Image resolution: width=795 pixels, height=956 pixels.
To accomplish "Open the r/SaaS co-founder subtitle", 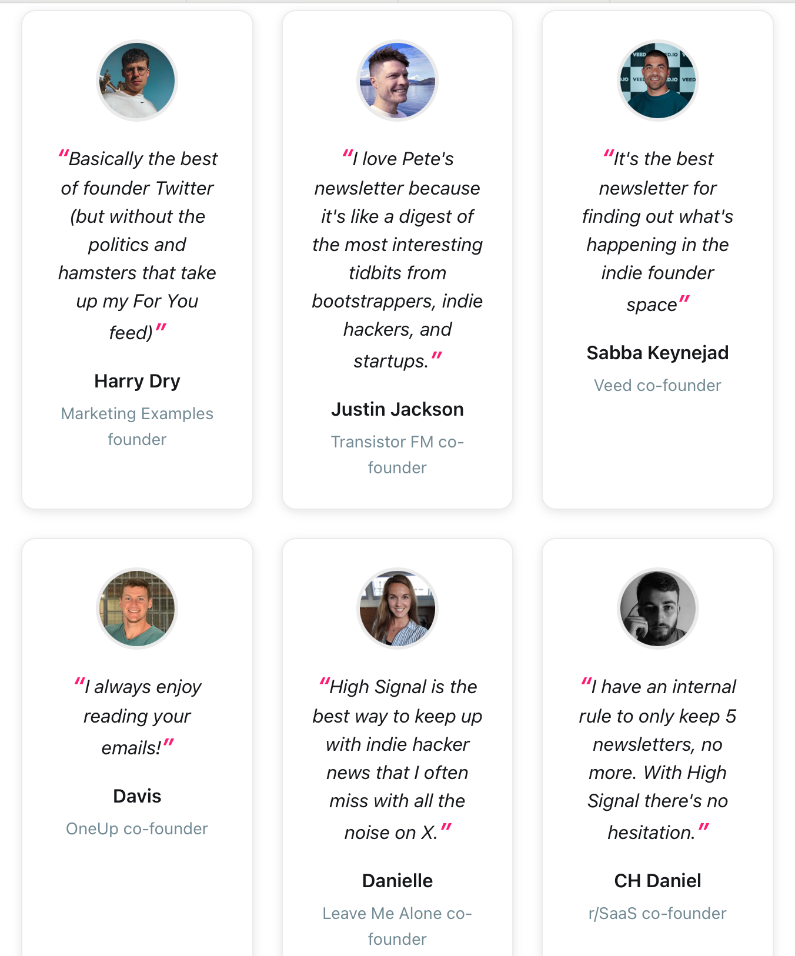I will [658, 913].
